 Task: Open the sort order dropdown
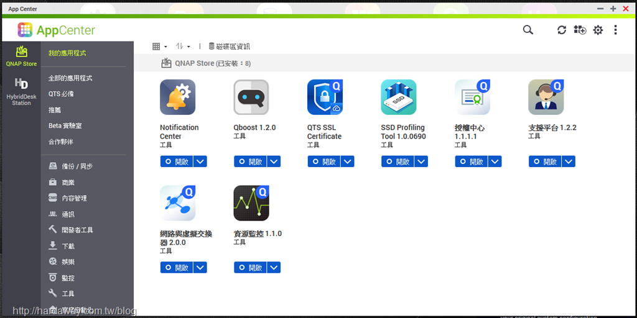tap(183, 47)
